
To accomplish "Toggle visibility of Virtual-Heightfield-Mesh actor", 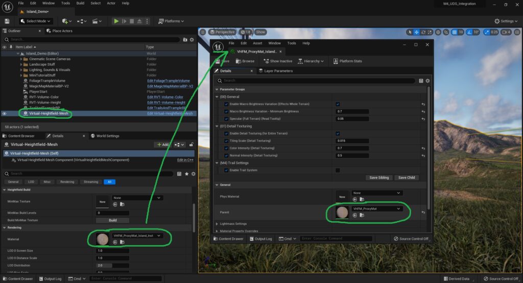I will (4, 114).
